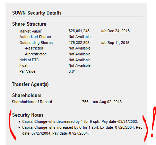Click the -Restricted row label

pyautogui.click(x=34, y=48)
